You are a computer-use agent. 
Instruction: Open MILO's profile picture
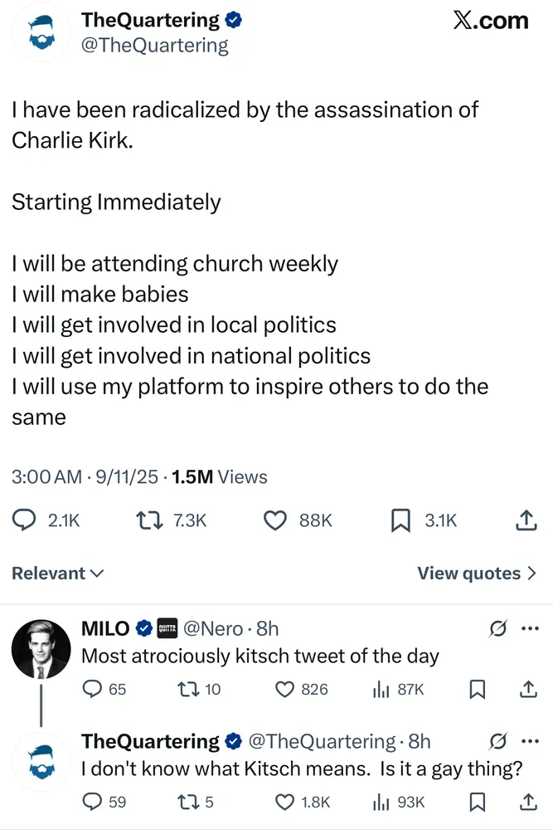(40, 647)
